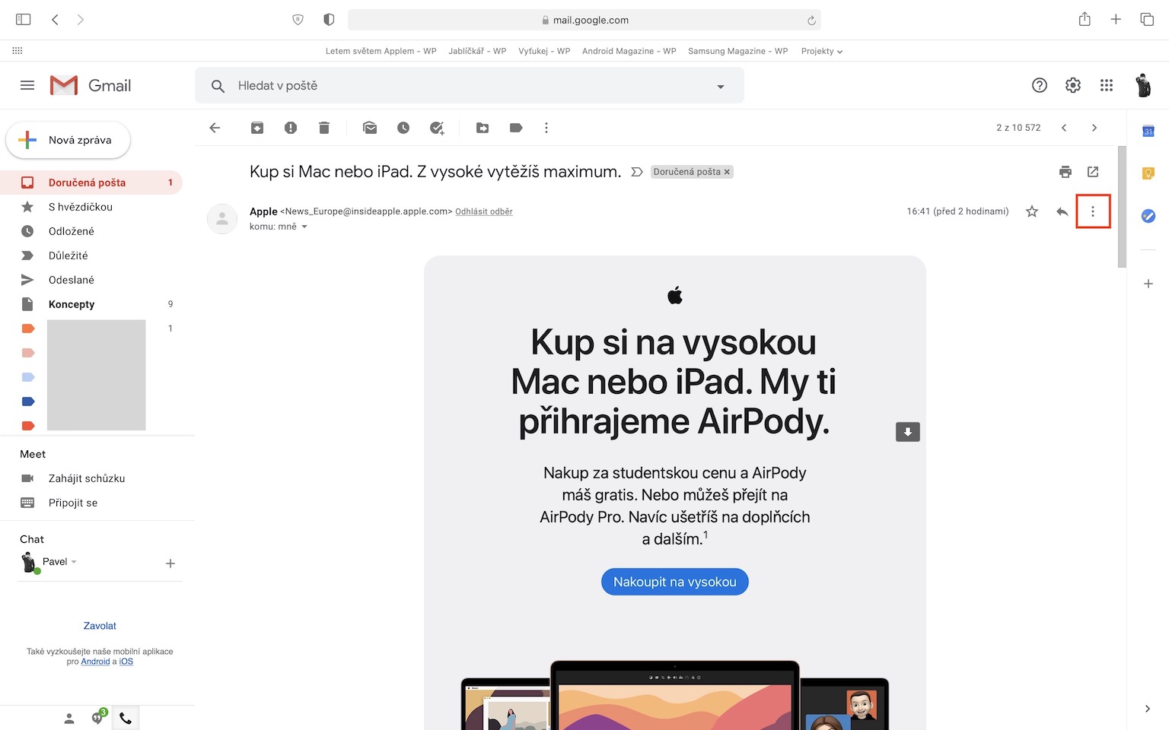Open phone calls tab
The height and width of the screenshot is (730, 1169).
[126, 718]
